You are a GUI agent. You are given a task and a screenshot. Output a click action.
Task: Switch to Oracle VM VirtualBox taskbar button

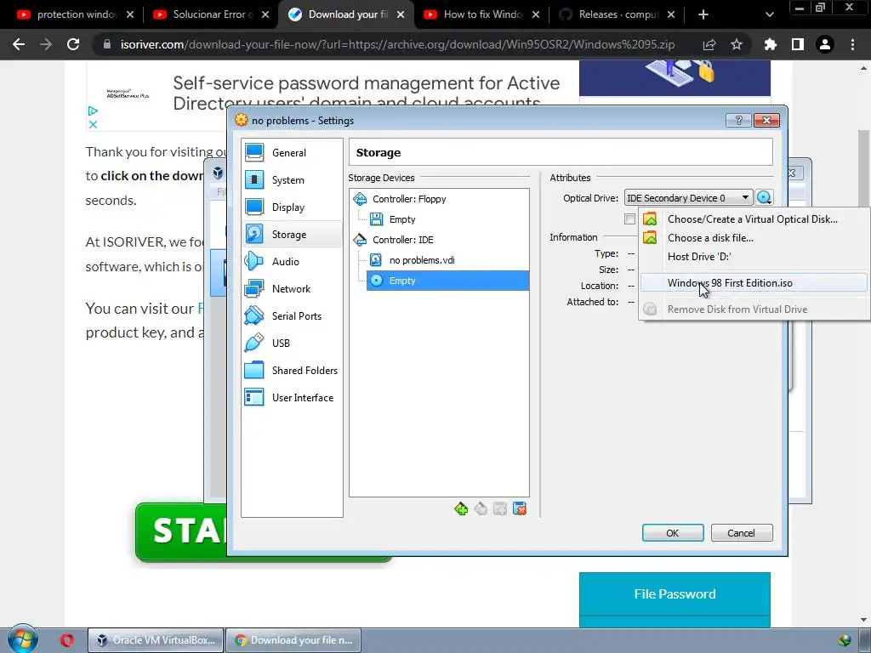tap(157, 640)
